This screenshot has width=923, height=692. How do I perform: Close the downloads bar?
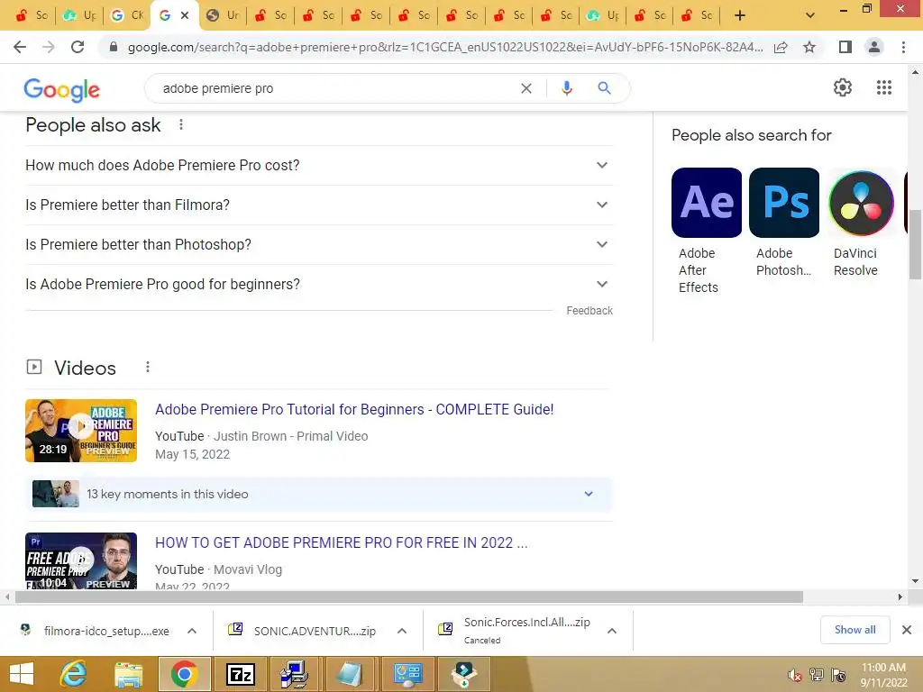click(907, 630)
